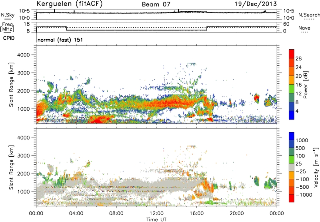The width and height of the screenshot is (320, 222).
Task: Click the 'Velocity [m s-1]' color bar label
Action: [x=316, y=167]
